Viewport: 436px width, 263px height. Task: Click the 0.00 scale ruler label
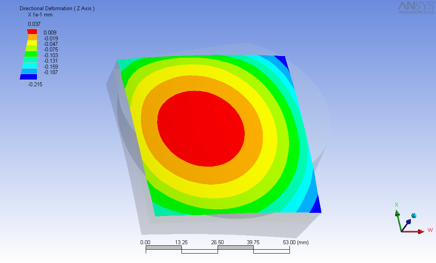(145, 243)
